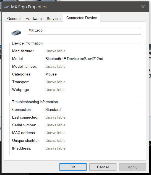Click the IP address label
Viewport: 151px width, 175px height.
click(x=22, y=148)
